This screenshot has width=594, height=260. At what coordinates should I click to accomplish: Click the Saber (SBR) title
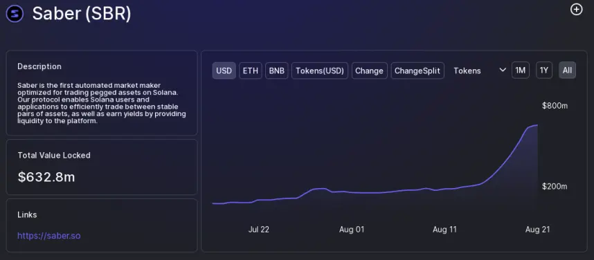pos(82,14)
